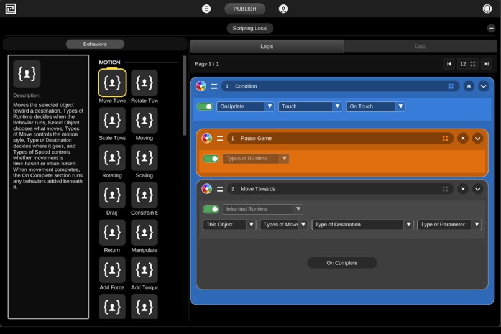
Task: Select the Manipulate behavior icon
Action: click(x=144, y=233)
